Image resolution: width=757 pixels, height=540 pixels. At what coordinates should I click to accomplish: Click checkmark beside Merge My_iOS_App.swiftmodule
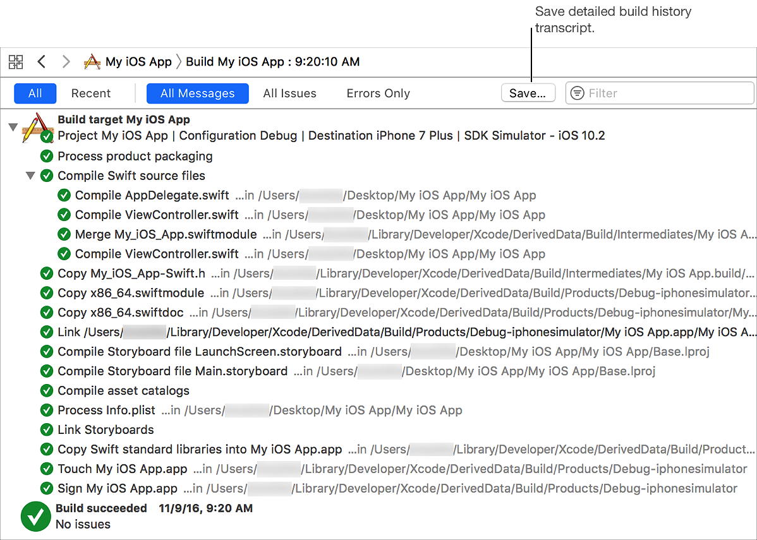point(64,234)
